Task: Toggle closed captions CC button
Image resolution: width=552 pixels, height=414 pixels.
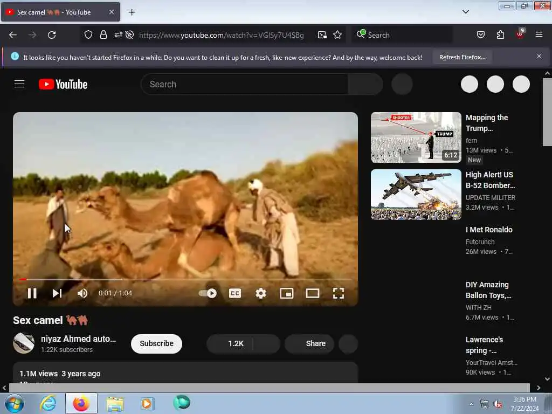Action: 235,293
